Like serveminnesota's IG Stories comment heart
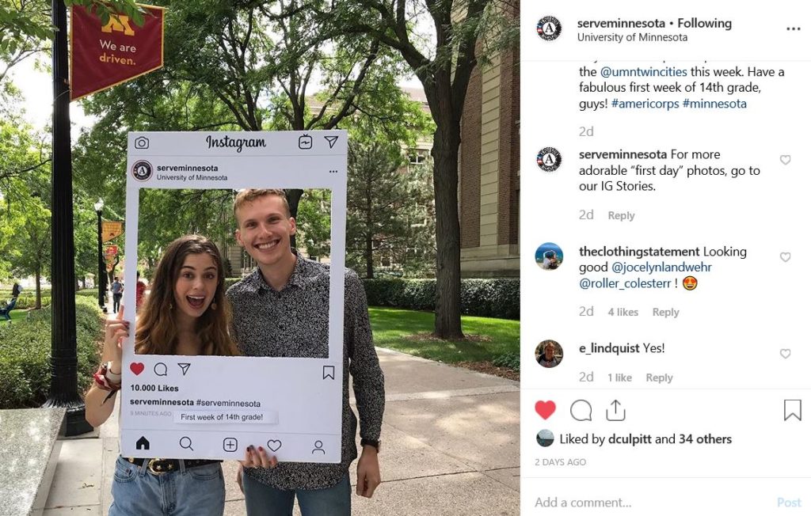 (x=785, y=160)
